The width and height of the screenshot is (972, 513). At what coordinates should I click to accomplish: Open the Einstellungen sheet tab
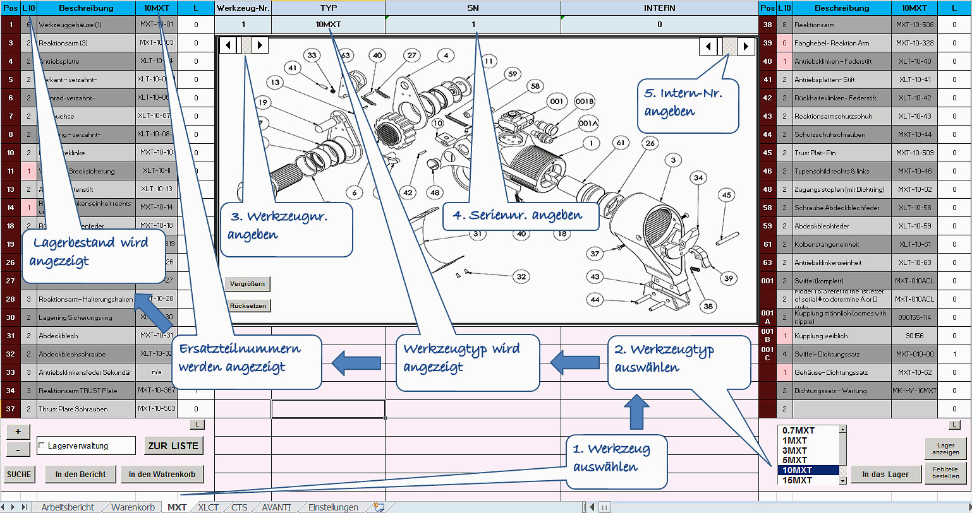pos(333,507)
